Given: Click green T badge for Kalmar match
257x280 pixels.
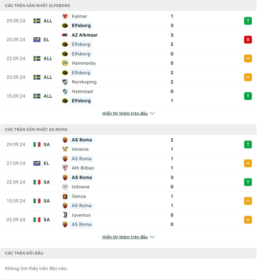Looking at the screenshot, I should (248, 21).
